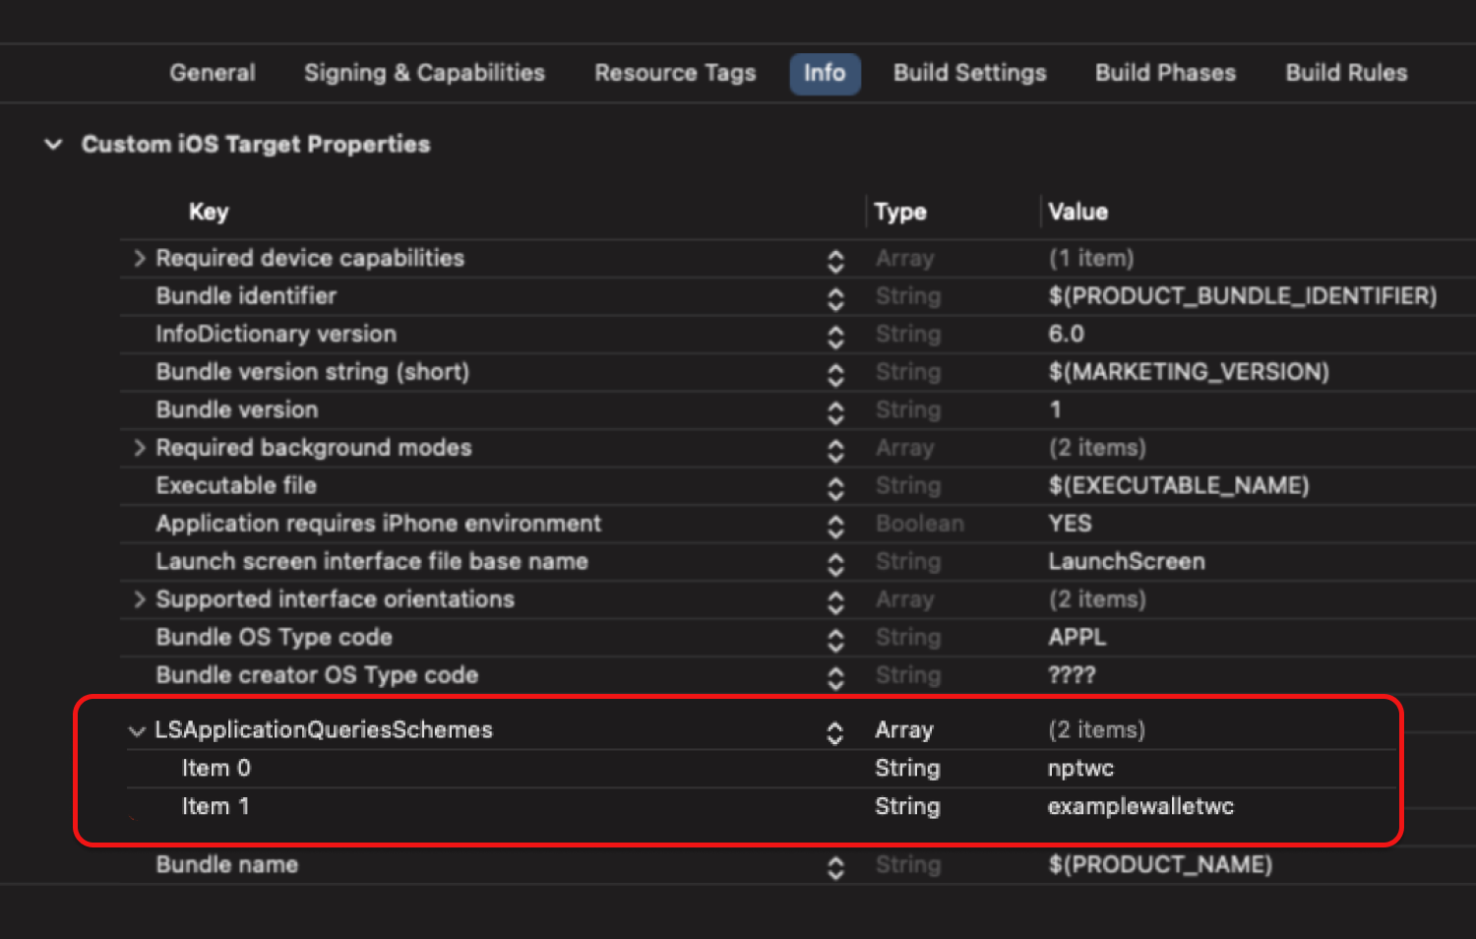The image size is (1476, 939).
Task: Click key stepper for Bundle version
Action: [835, 411]
